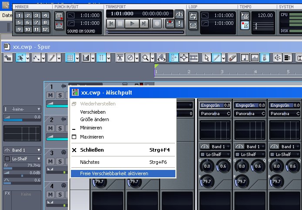Screen dimensions: 302x210
Task: Solo track 4
Action: 60,195
